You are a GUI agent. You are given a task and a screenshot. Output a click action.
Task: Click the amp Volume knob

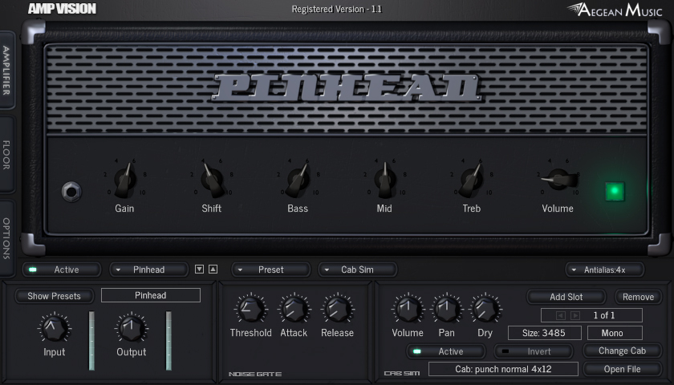tap(558, 179)
